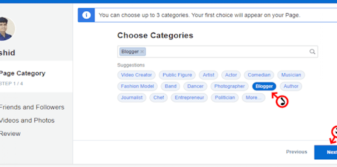Pick the Comedian category chip
The width and height of the screenshot is (337, 167).
(259, 75)
